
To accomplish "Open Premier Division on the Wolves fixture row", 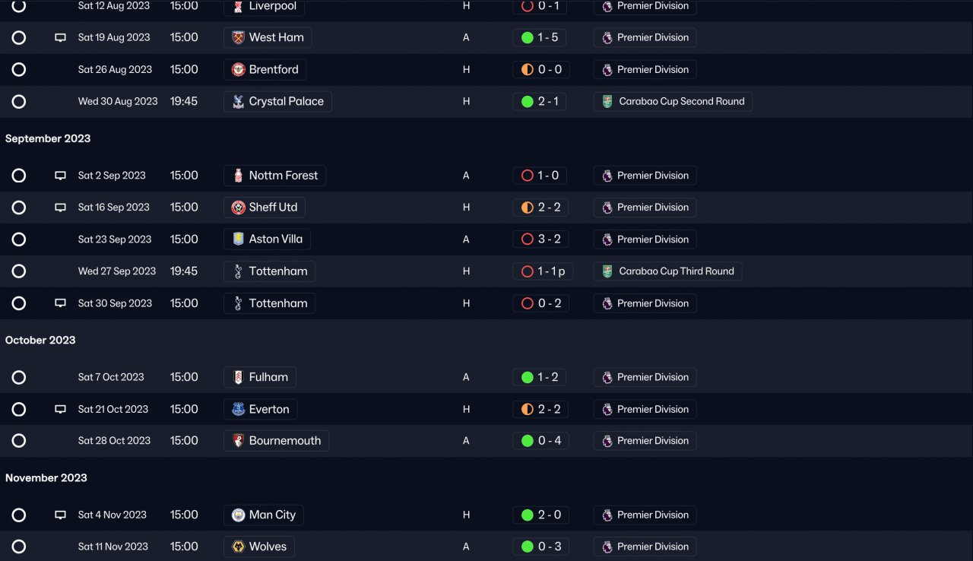I will 652,547.
